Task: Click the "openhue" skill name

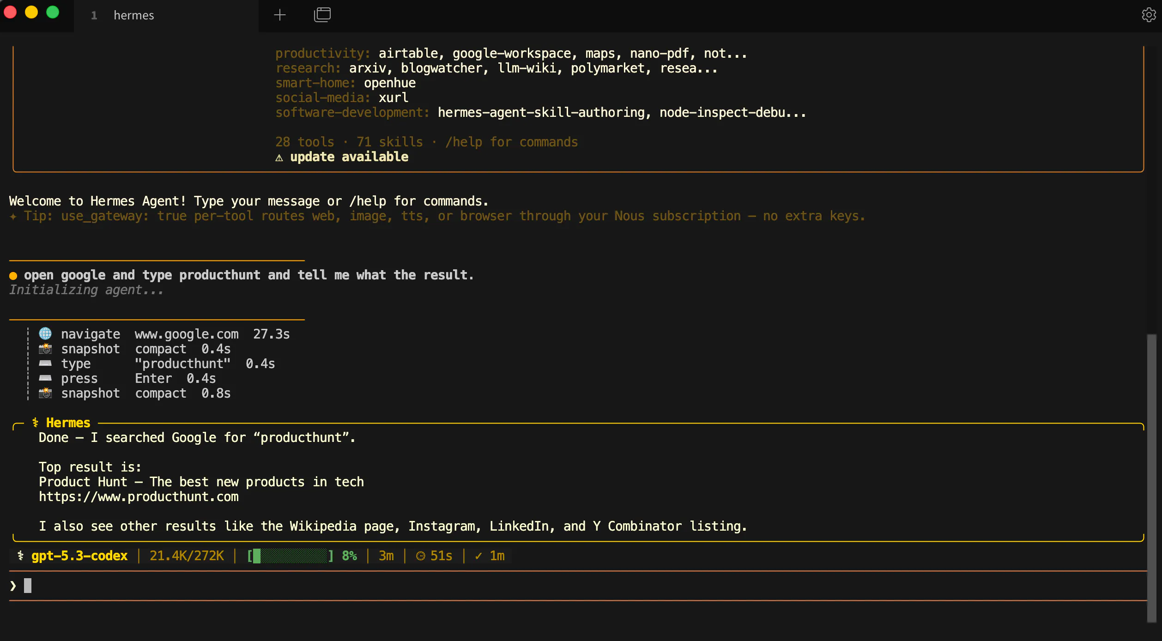Action: point(390,83)
